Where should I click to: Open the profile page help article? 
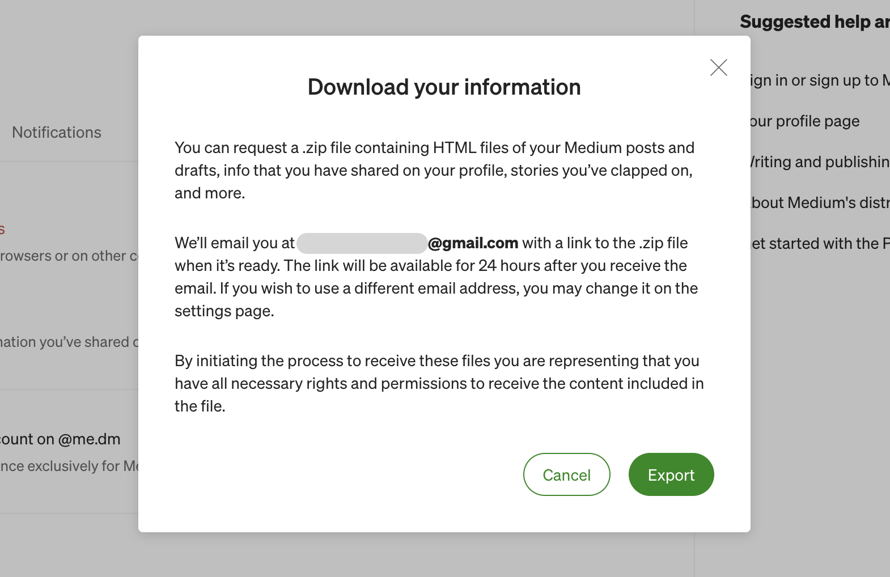point(804,121)
